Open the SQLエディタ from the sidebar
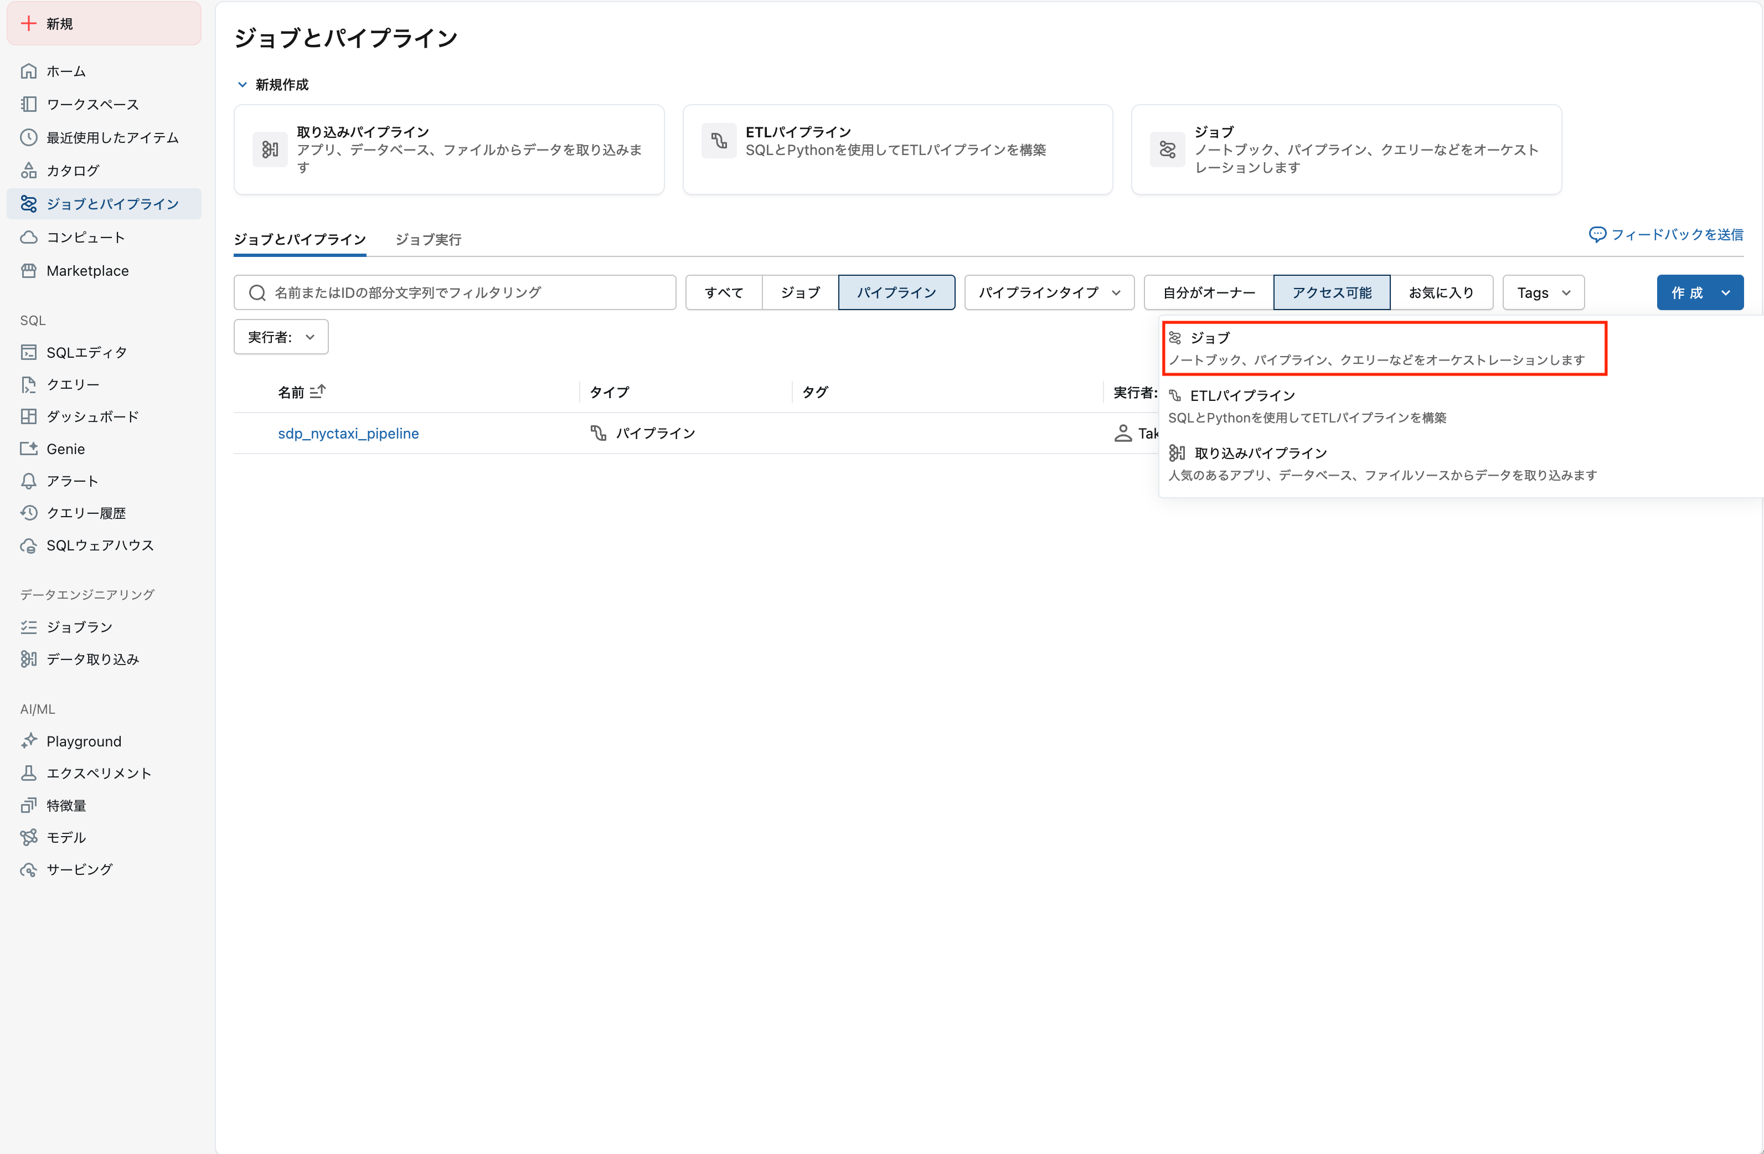The height and width of the screenshot is (1154, 1764). [x=86, y=352]
